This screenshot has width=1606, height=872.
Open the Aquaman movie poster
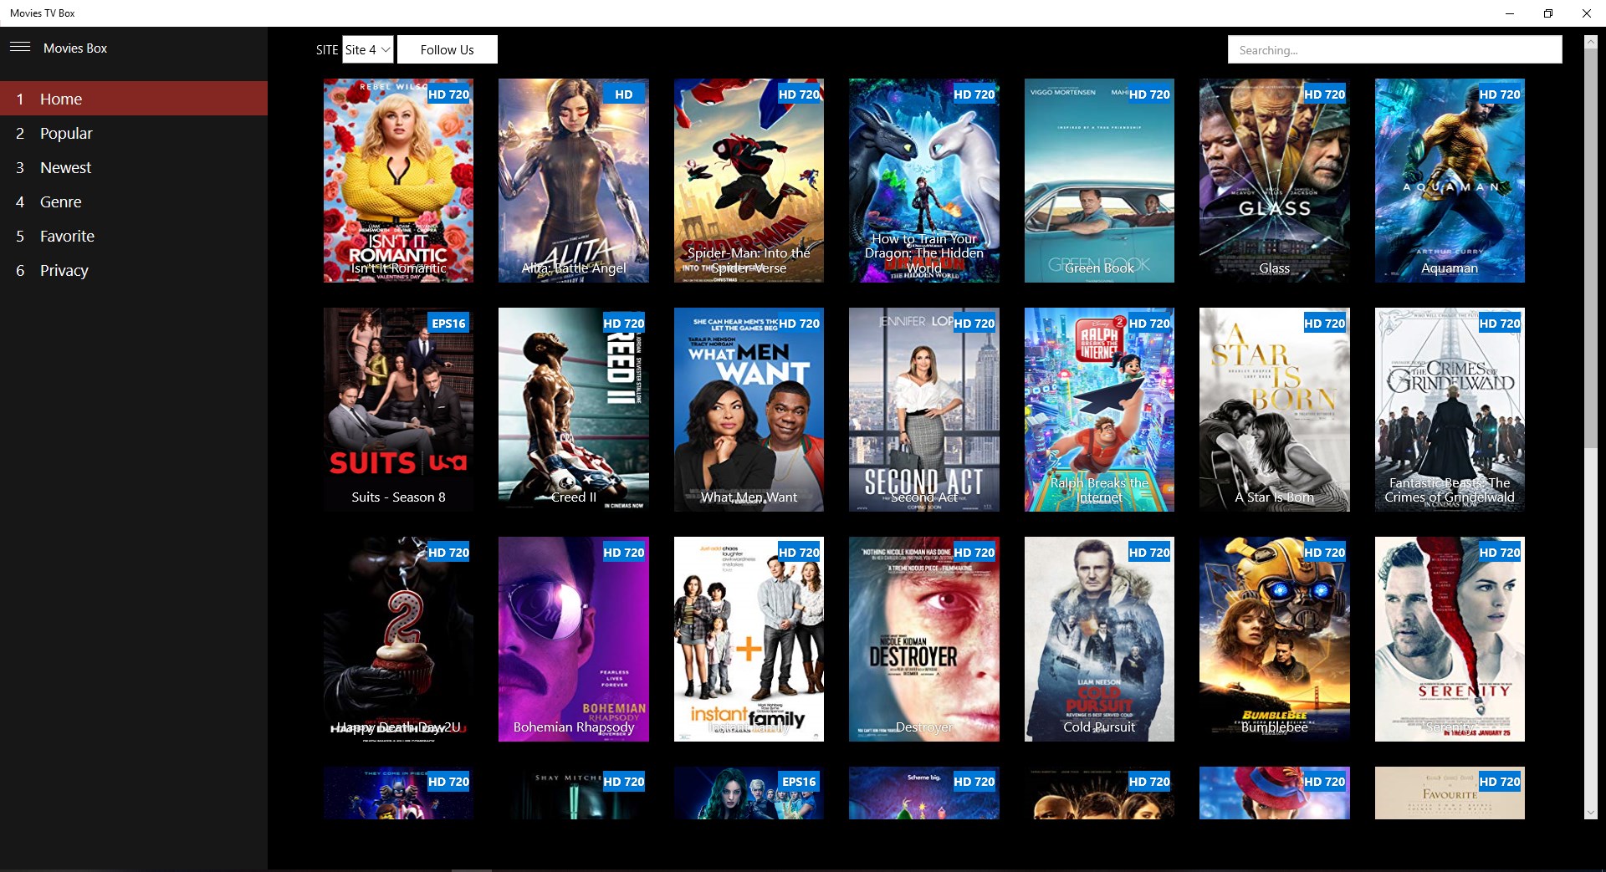[x=1450, y=181]
